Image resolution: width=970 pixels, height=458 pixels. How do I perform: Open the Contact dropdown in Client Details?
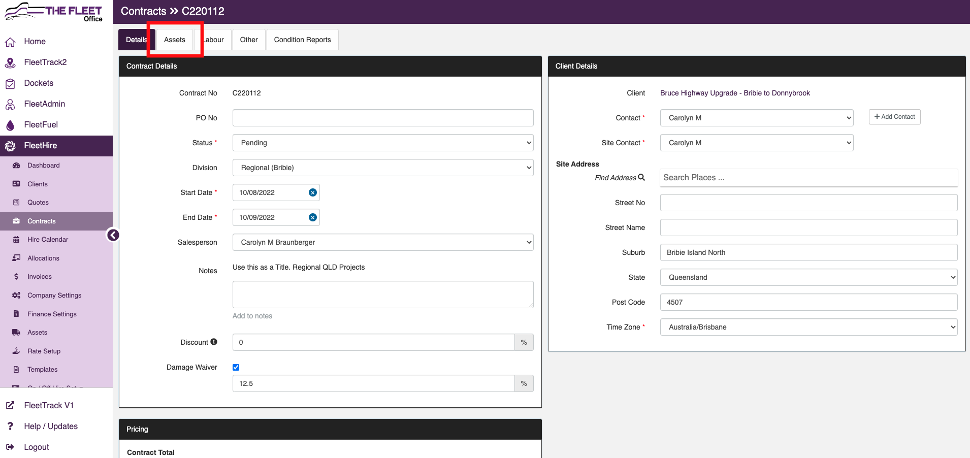coord(757,118)
